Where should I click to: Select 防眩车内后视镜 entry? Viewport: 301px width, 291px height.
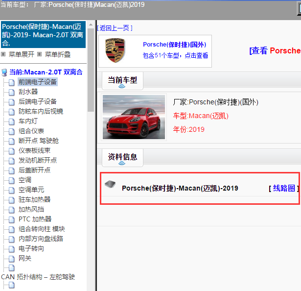[x=41, y=111]
